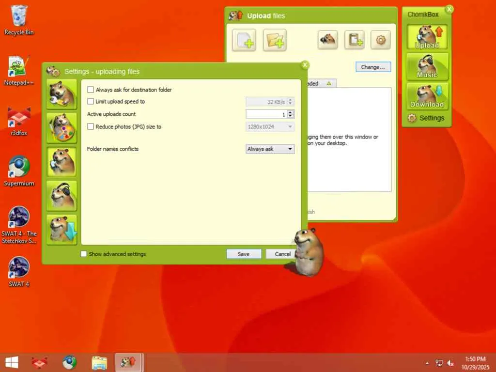This screenshot has width=496, height=372.
Task: Open Supermium from the taskbar
Action: pos(69,362)
